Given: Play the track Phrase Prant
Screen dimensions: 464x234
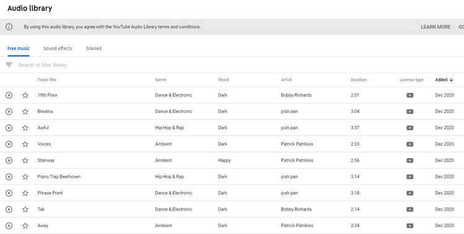Looking at the screenshot, I should click(9, 193).
